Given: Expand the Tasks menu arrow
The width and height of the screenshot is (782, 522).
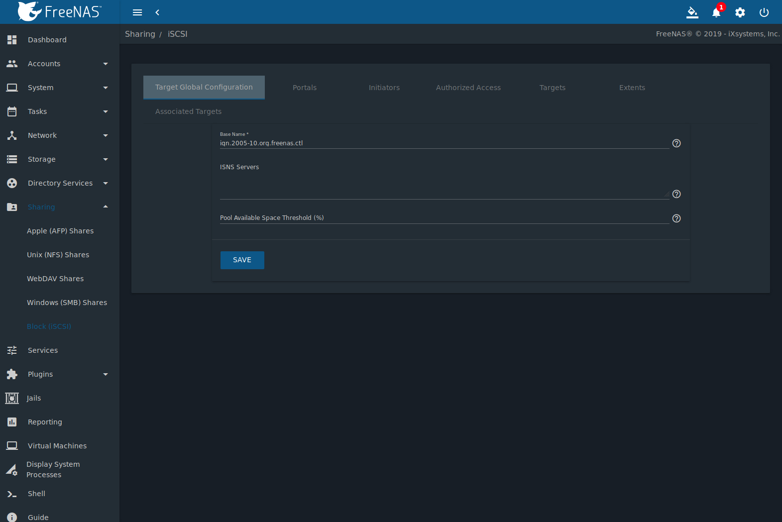Looking at the screenshot, I should [106, 111].
